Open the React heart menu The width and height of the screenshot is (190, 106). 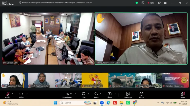point(96,95)
